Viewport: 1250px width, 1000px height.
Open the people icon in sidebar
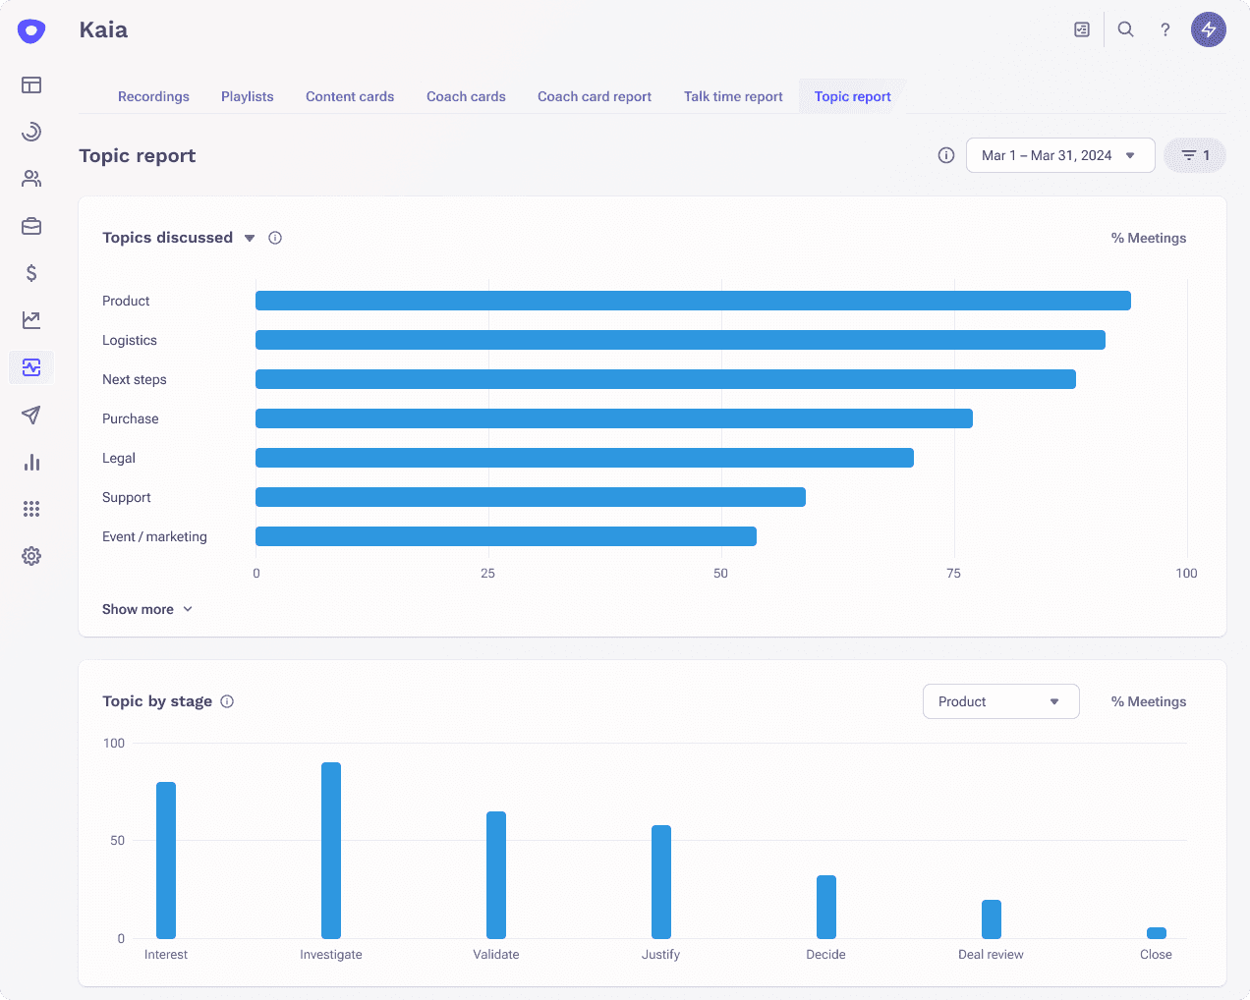coord(31,179)
